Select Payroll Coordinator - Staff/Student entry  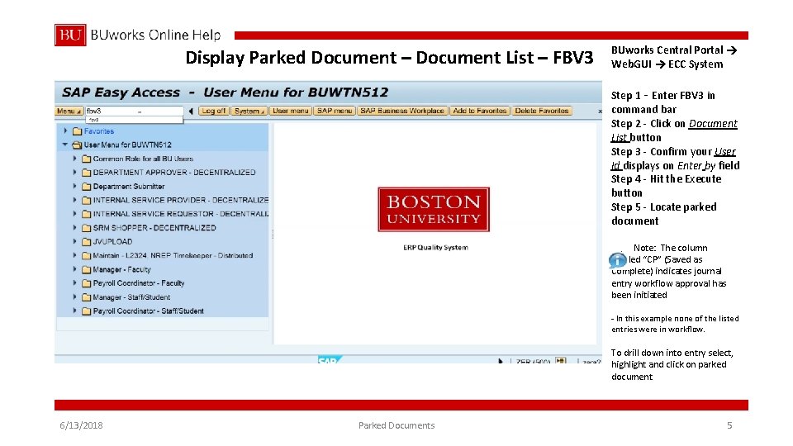click(x=148, y=311)
